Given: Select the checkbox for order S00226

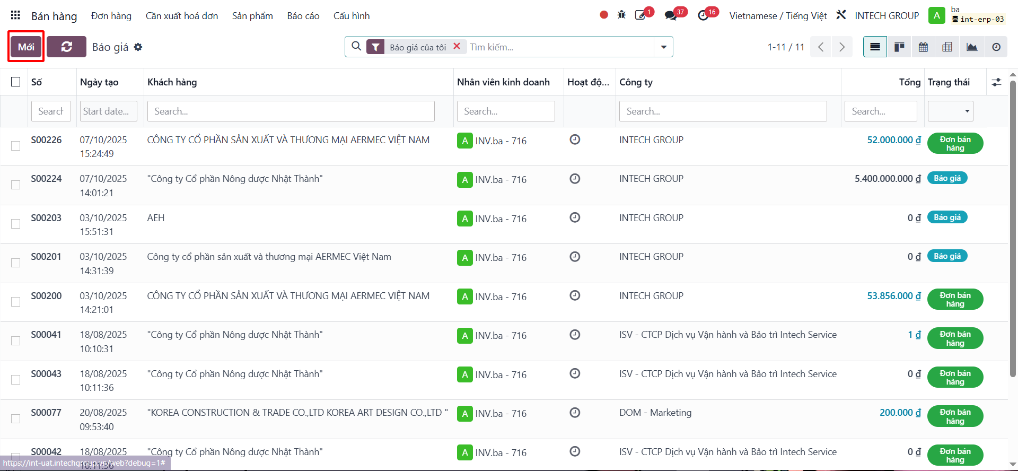Looking at the screenshot, I should 16,146.
